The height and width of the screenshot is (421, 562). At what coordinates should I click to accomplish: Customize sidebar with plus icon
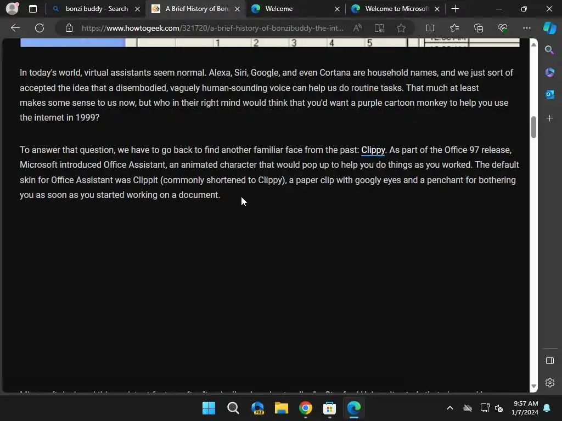[x=549, y=118]
